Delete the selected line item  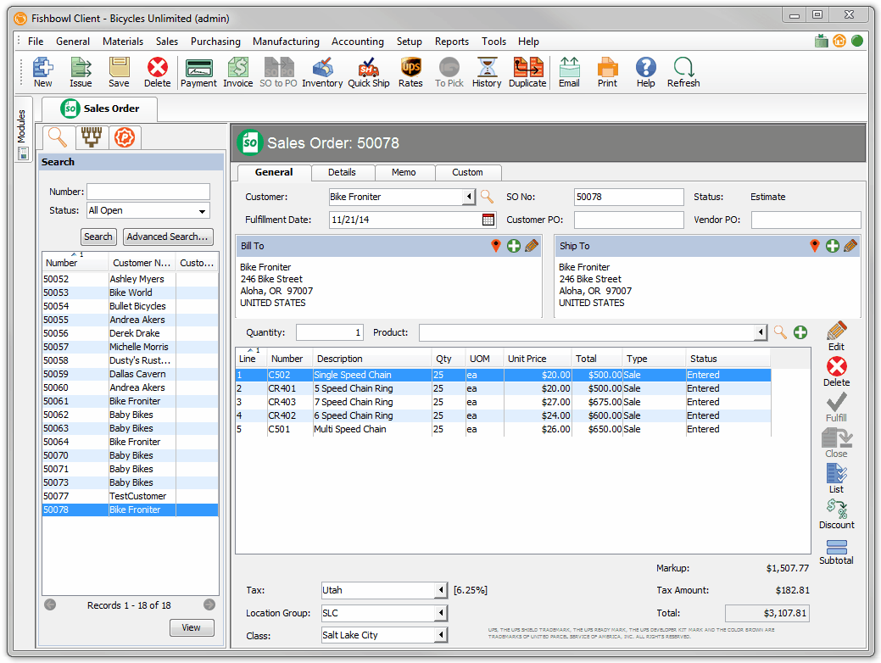click(837, 372)
